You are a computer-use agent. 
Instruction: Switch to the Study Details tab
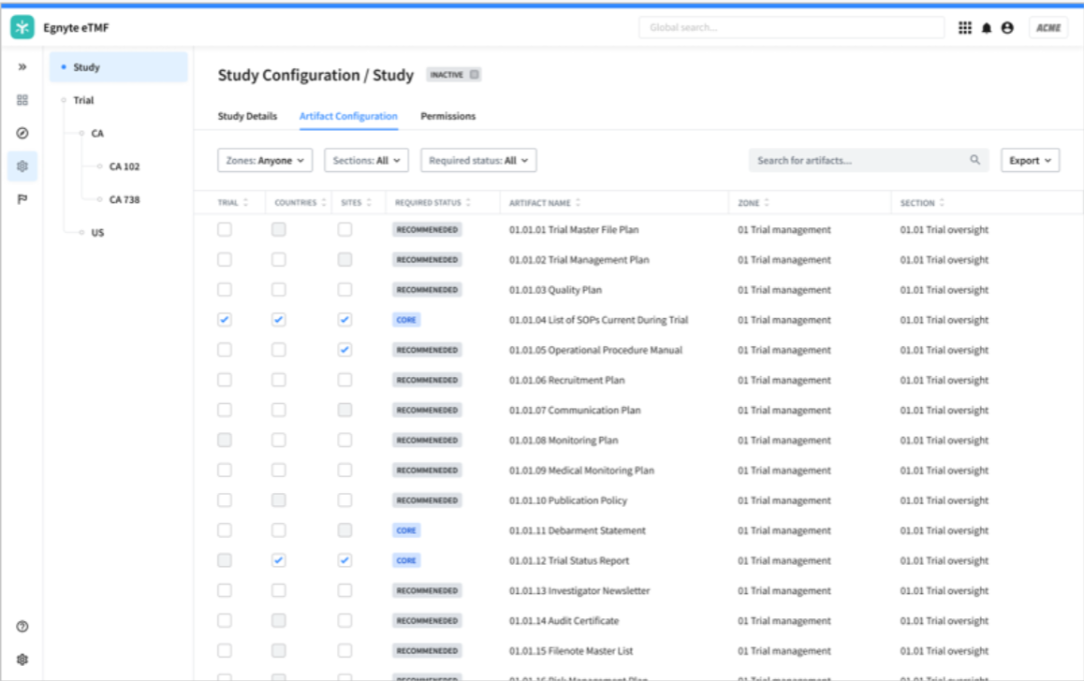pos(247,116)
